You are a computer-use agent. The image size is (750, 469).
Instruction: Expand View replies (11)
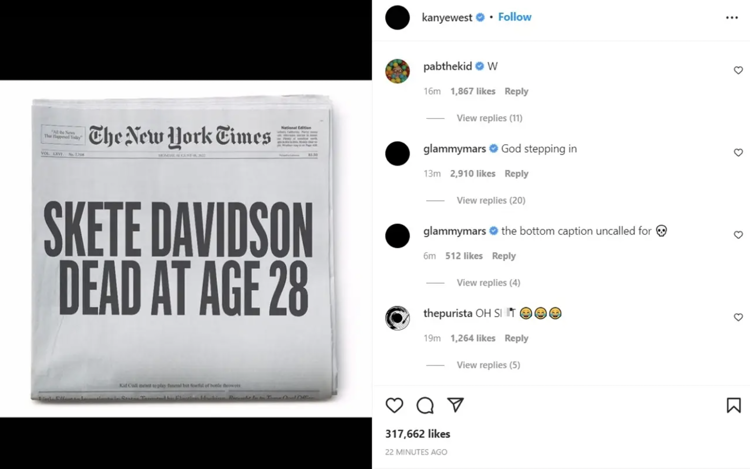(489, 118)
